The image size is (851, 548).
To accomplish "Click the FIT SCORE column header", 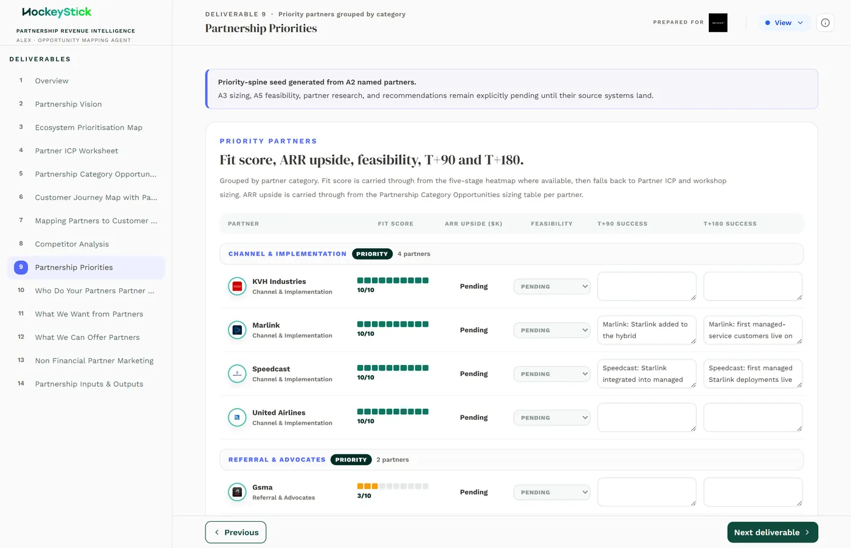I will click(395, 224).
